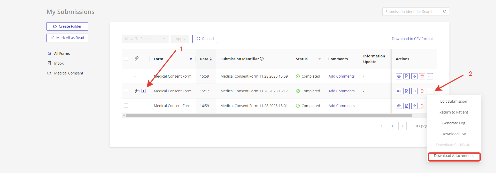Viewport: 496px width, 173px height.
Task: Click the search magnifier icon
Action: tap(445, 12)
